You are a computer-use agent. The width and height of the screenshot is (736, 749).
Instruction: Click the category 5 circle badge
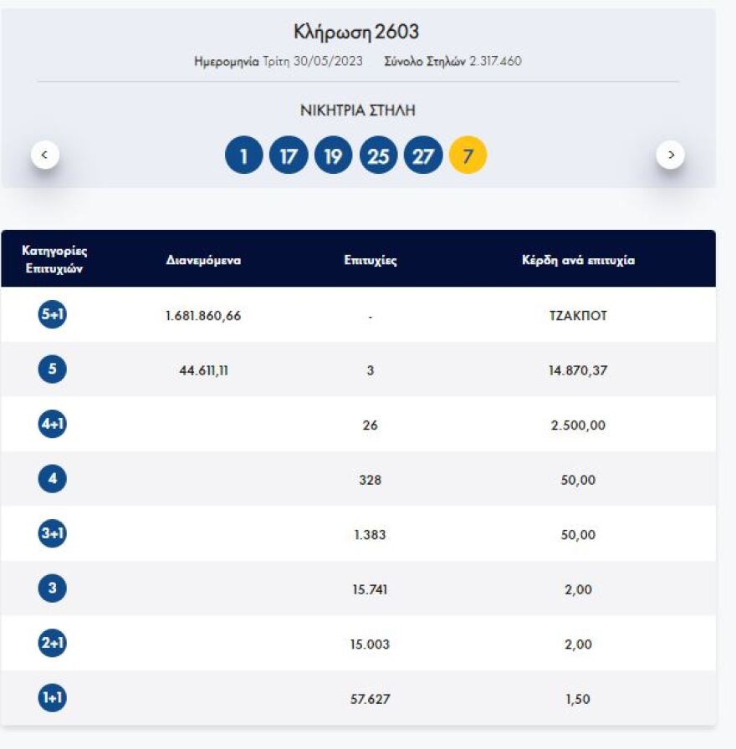(52, 369)
